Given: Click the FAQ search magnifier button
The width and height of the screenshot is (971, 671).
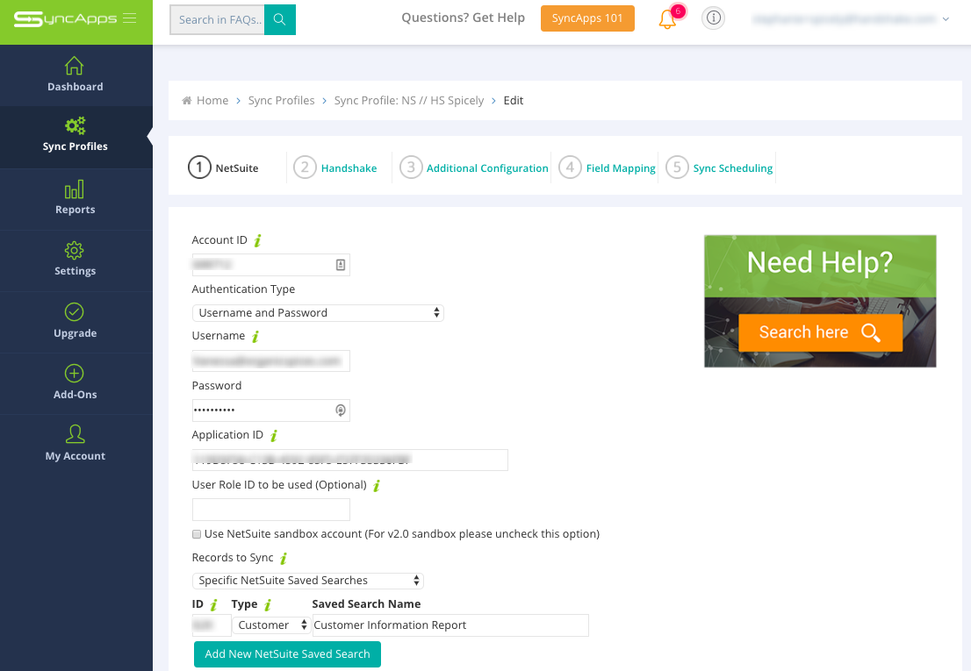Looking at the screenshot, I should (x=280, y=19).
